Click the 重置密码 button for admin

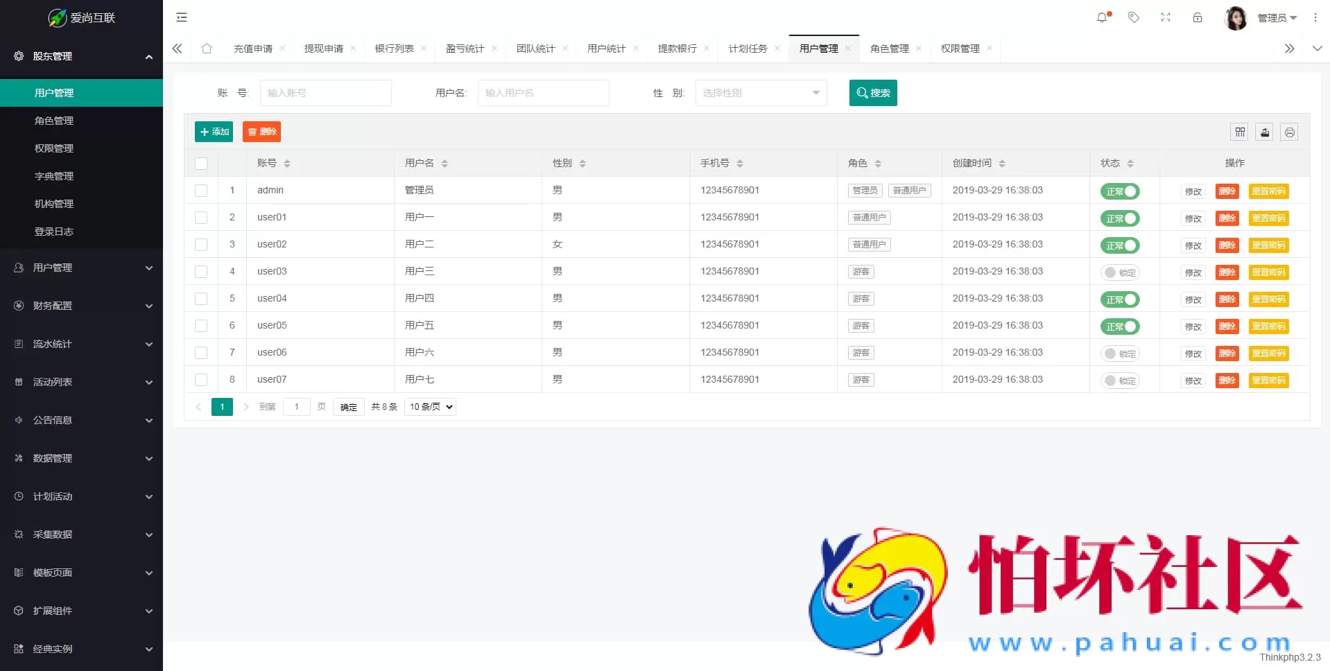coord(1269,191)
